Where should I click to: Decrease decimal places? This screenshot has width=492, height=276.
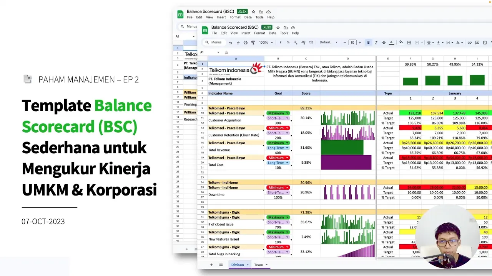[296, 43]
